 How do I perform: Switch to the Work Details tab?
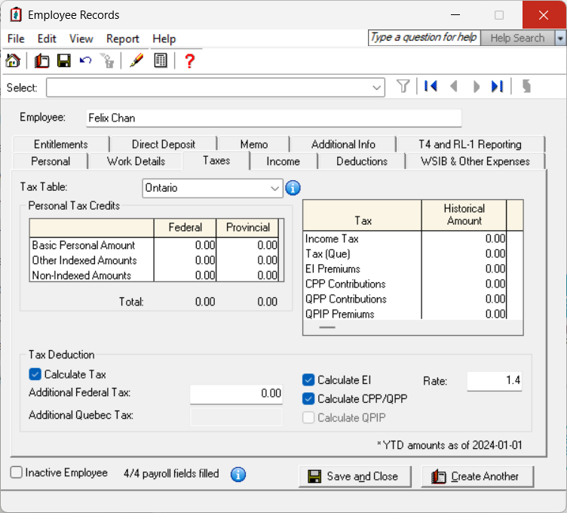coord(136,161)
